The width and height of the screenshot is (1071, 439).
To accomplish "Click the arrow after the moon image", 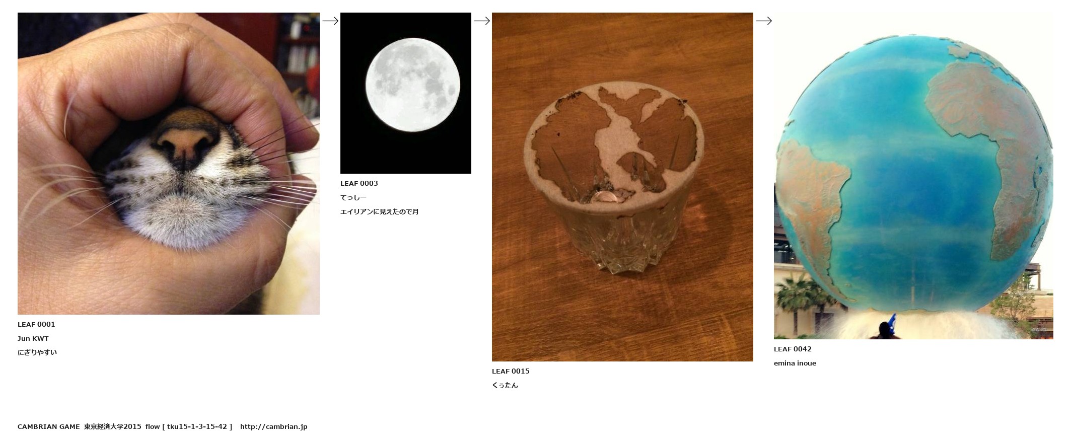I will coord(482,21).
